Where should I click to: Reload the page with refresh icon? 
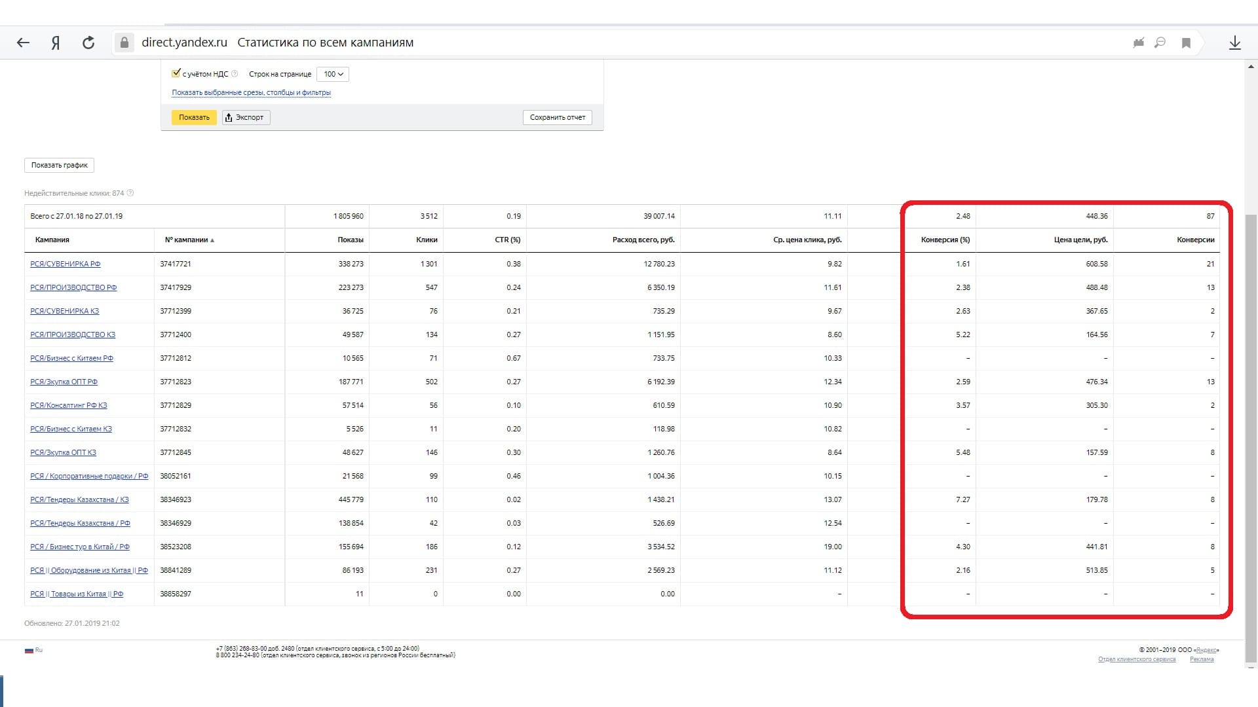click(88, 43)
